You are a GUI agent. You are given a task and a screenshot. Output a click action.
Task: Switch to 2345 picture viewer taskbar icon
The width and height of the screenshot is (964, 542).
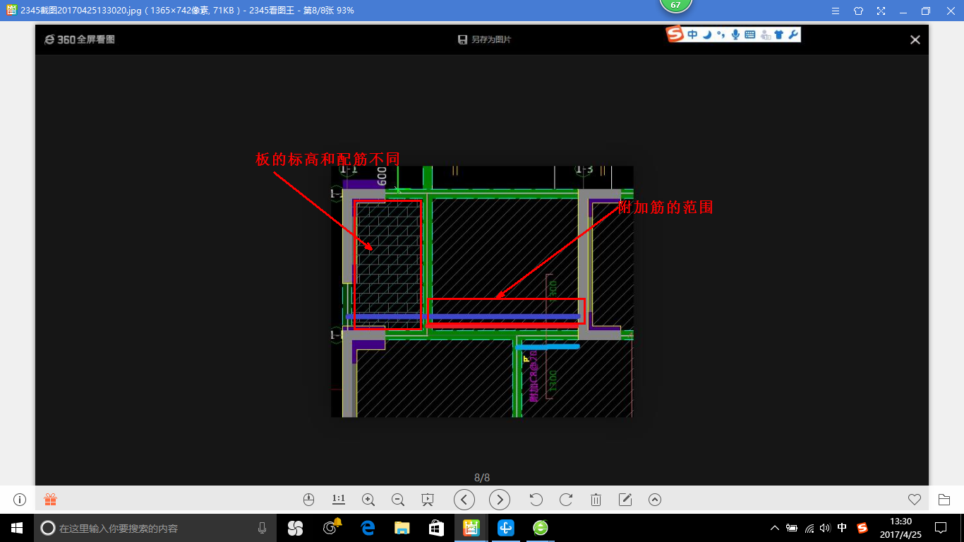(471, 527)
